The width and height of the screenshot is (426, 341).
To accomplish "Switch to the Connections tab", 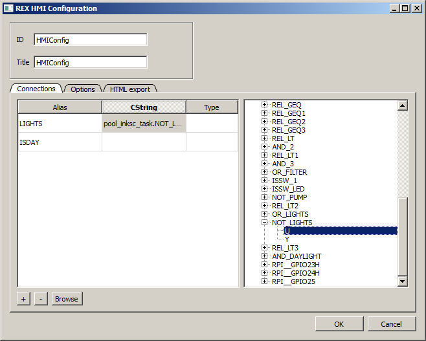I will coord(36,89).
